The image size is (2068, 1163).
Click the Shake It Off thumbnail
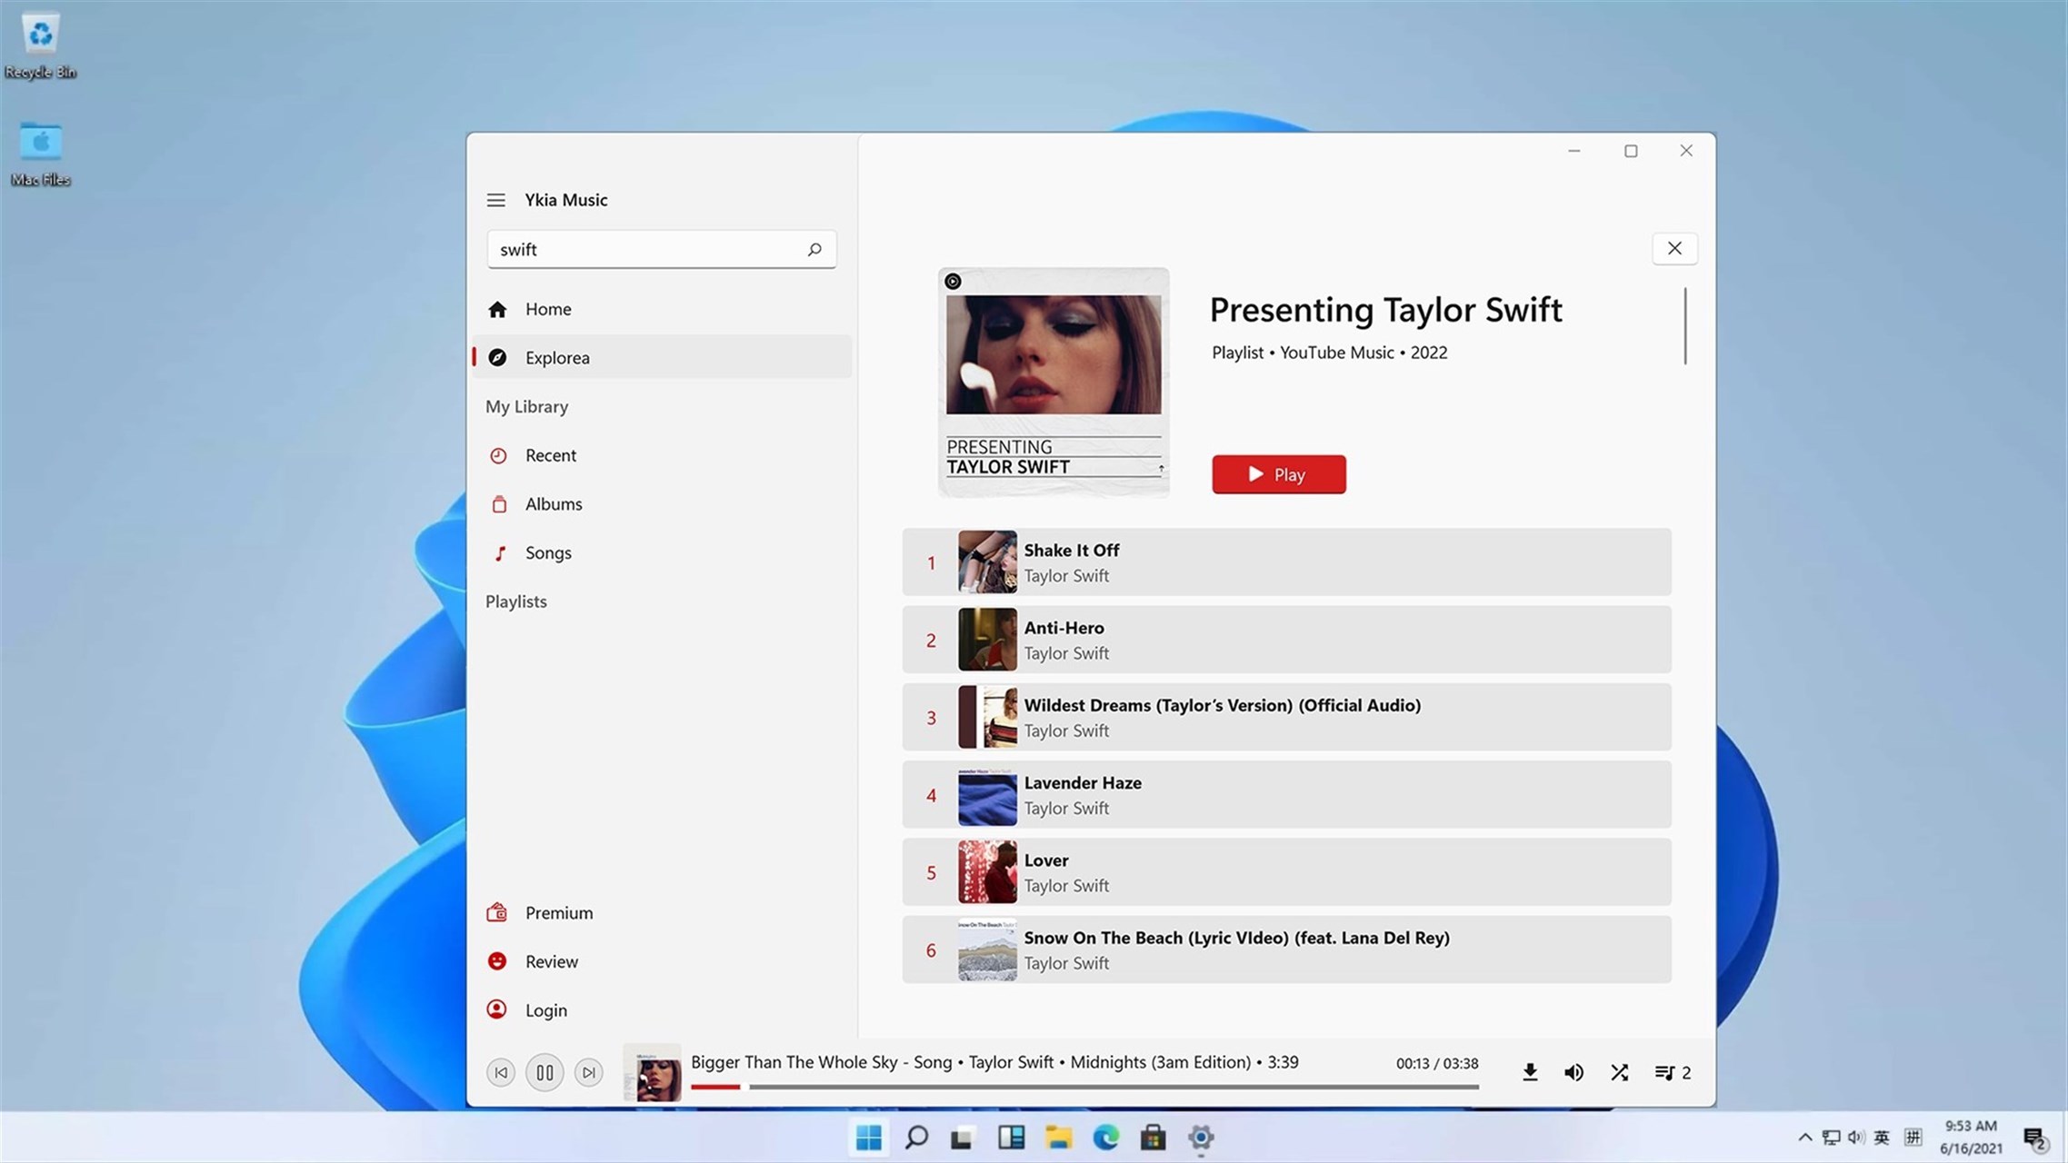[x=987, y=562]
